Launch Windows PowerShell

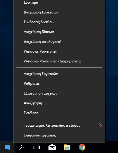click(59, 51)
